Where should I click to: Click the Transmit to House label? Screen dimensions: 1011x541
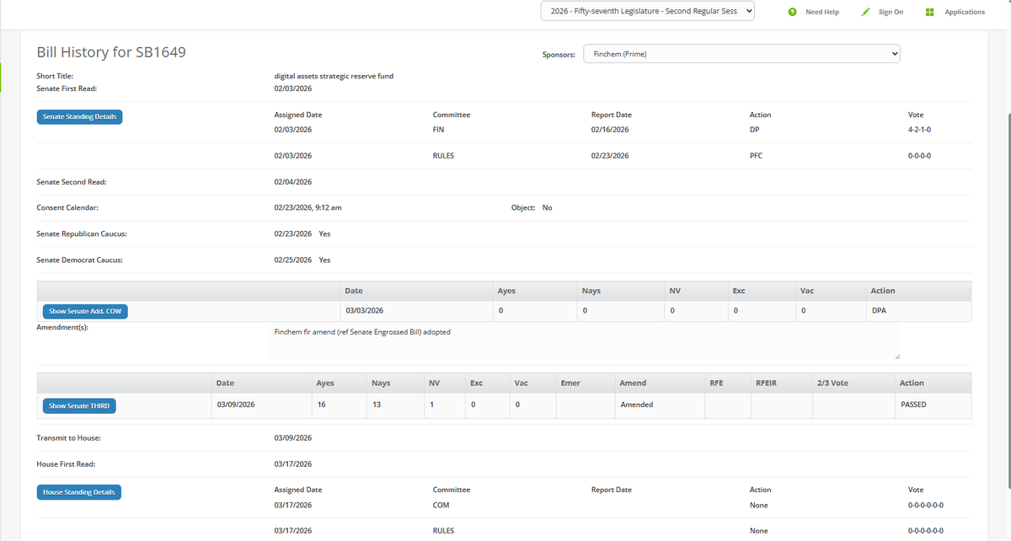[x=69, y=438]
